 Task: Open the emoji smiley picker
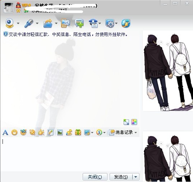(x=14, y=133)
